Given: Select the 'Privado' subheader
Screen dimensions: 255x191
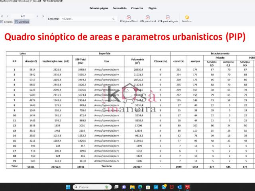Looking at the screenshot, I should coord(220,58).
